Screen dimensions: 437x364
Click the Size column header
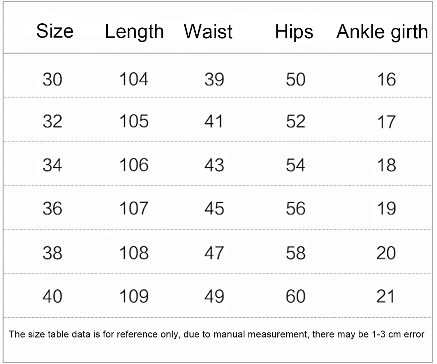pyautogui.click(x=55, y=31)
